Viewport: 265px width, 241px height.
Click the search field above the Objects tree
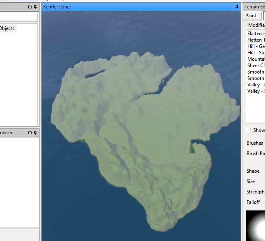coord(18,17)
